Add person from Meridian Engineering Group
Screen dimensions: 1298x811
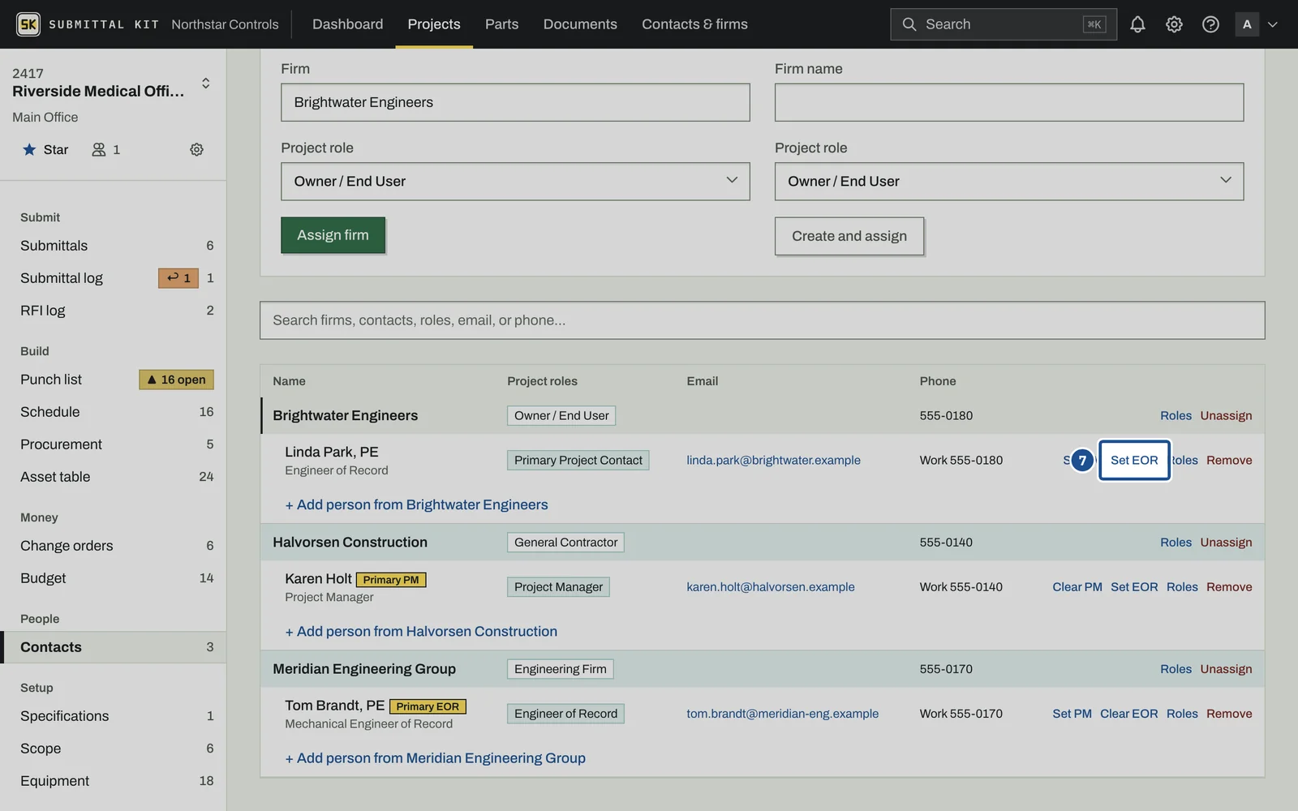pos(435,758)
